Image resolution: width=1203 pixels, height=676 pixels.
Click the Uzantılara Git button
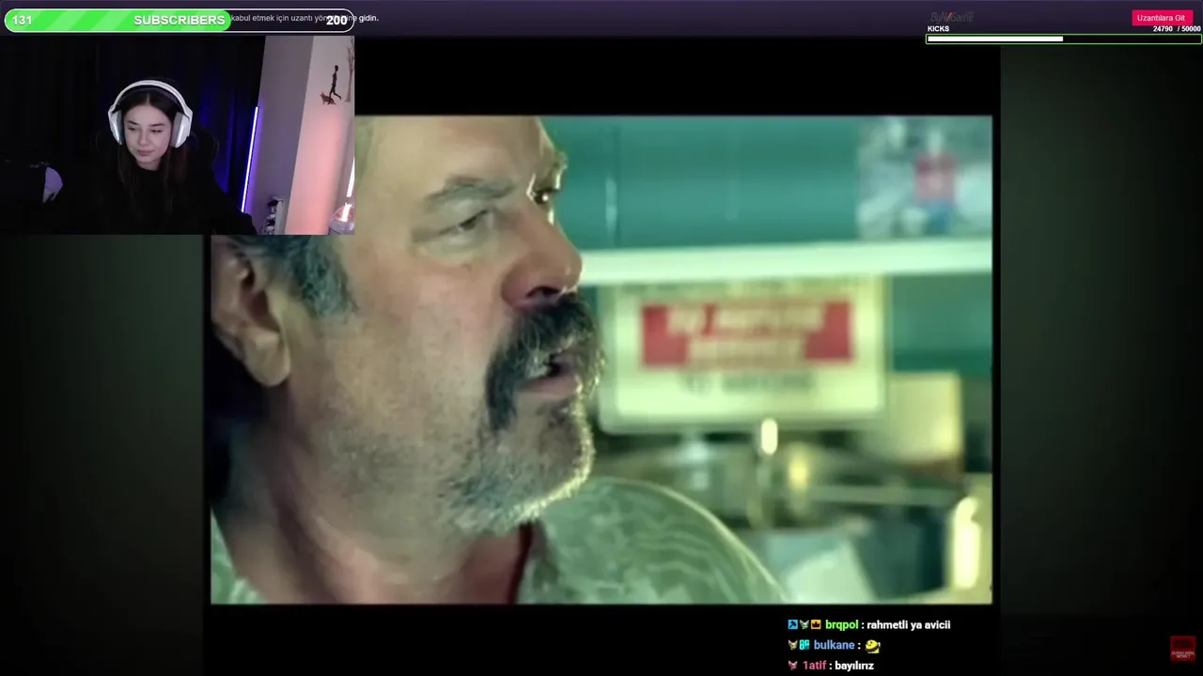click(1162, 18)
